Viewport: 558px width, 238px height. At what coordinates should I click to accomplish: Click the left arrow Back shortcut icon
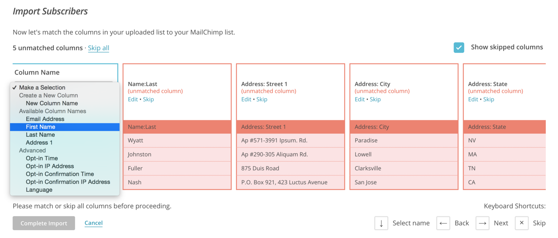point(443,223)
